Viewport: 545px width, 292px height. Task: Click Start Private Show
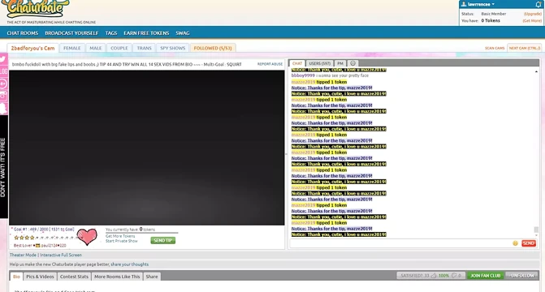pyautogui.click(x=122, y=241)
